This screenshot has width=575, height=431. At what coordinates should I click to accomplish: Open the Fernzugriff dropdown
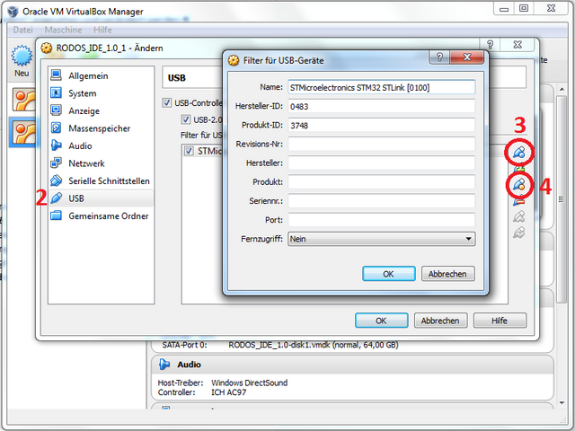point(381,239)
